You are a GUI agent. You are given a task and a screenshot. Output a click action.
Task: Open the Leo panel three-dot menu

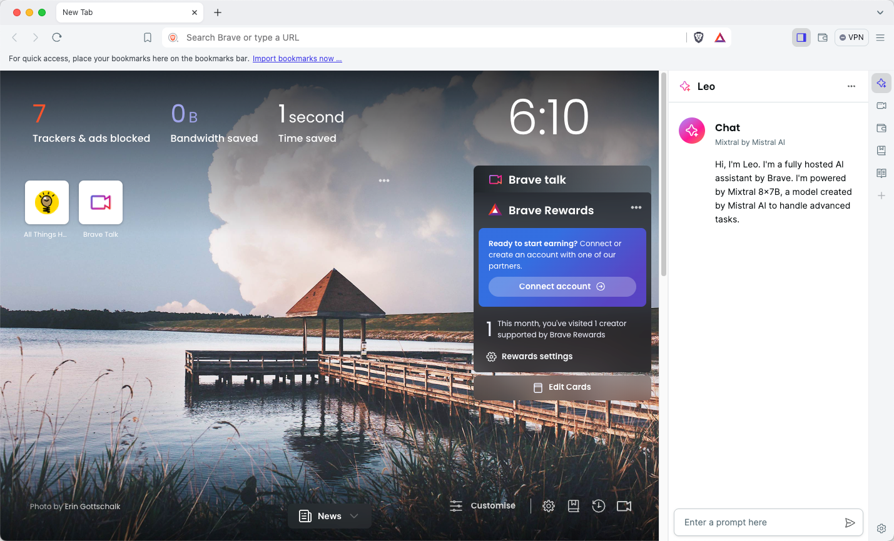coord(851,86)
